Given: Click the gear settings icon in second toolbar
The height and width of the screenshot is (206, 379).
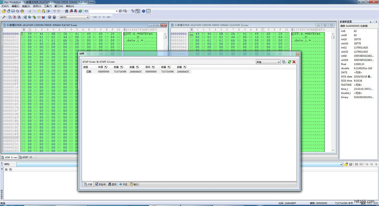Looking at the screenshot, I should pyautogui.click(x=49, y=17).
